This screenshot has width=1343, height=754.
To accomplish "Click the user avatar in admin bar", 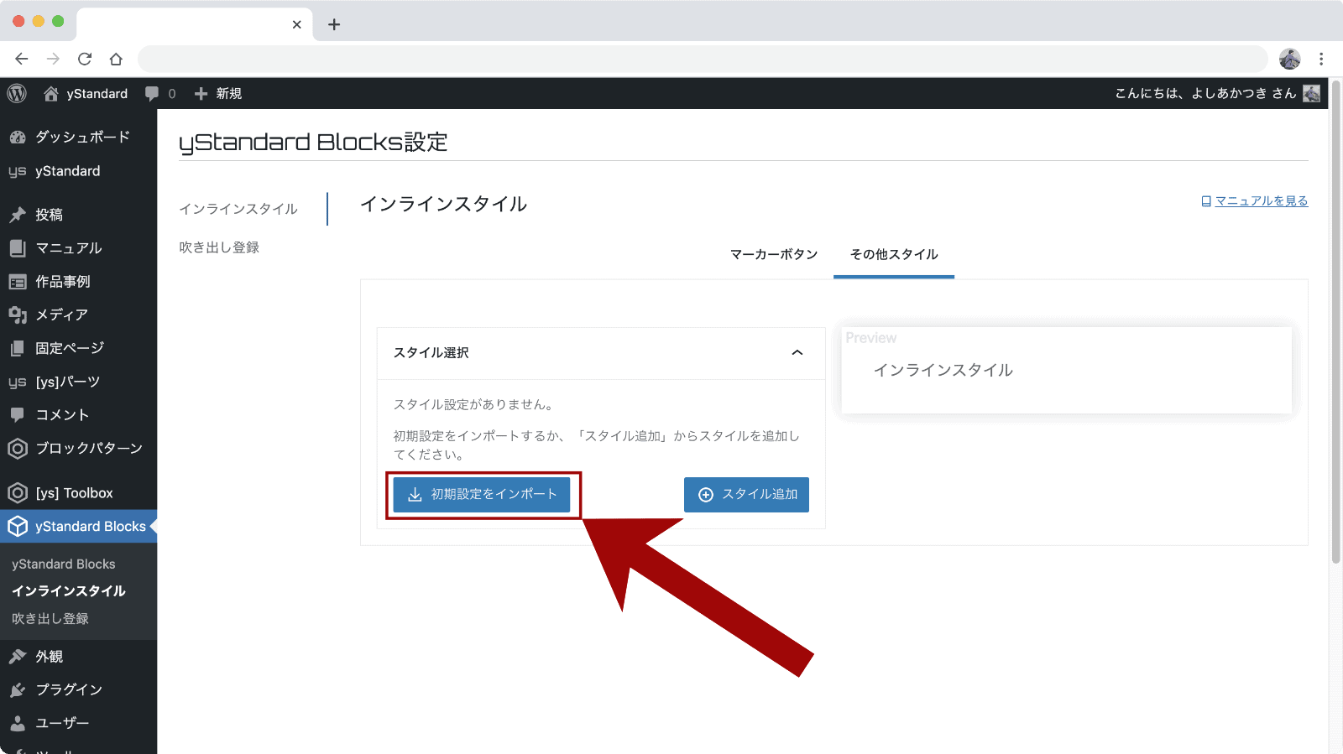I will coord(1311,93).
